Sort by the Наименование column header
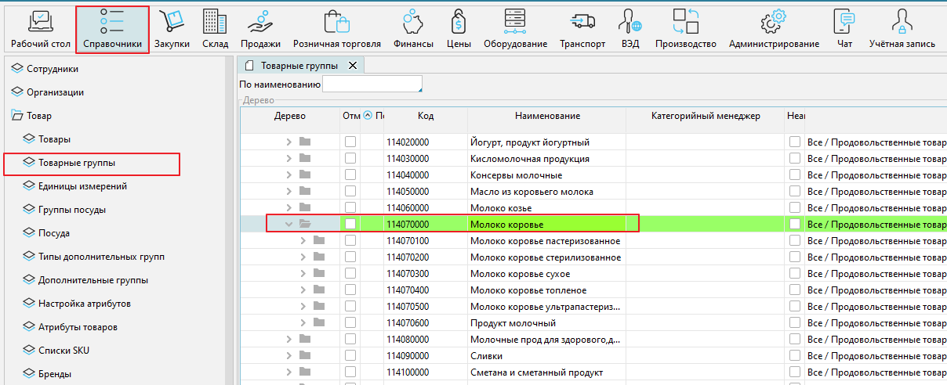947x385 pixels. pyautogui.click(x=547, y=116)
